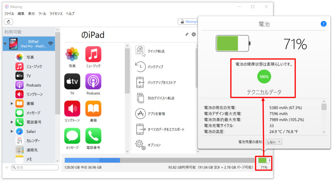The image size is (334, 181).
Task: Click the large Podcasts icon in the grid
Action: (93, 81)
